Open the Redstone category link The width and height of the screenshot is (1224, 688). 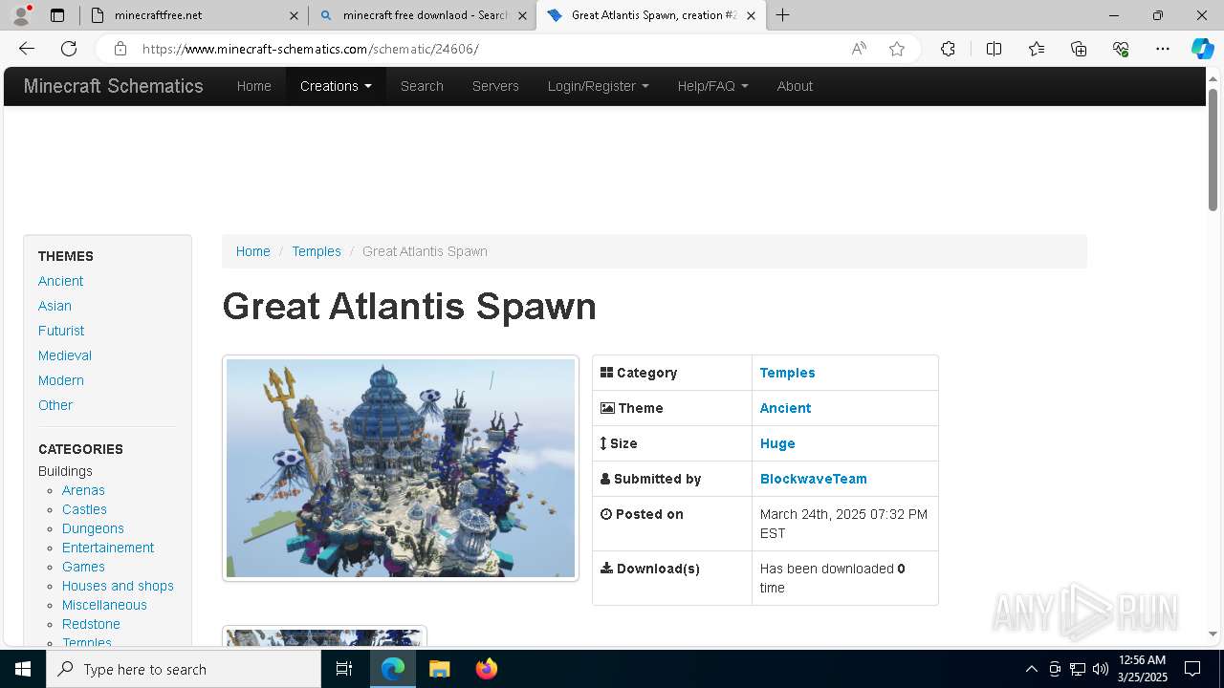tap(91, 624)
